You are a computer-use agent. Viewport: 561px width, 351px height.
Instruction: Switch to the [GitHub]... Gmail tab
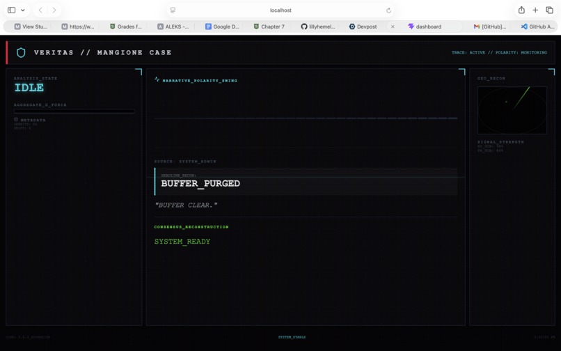(x=490, y=26)
